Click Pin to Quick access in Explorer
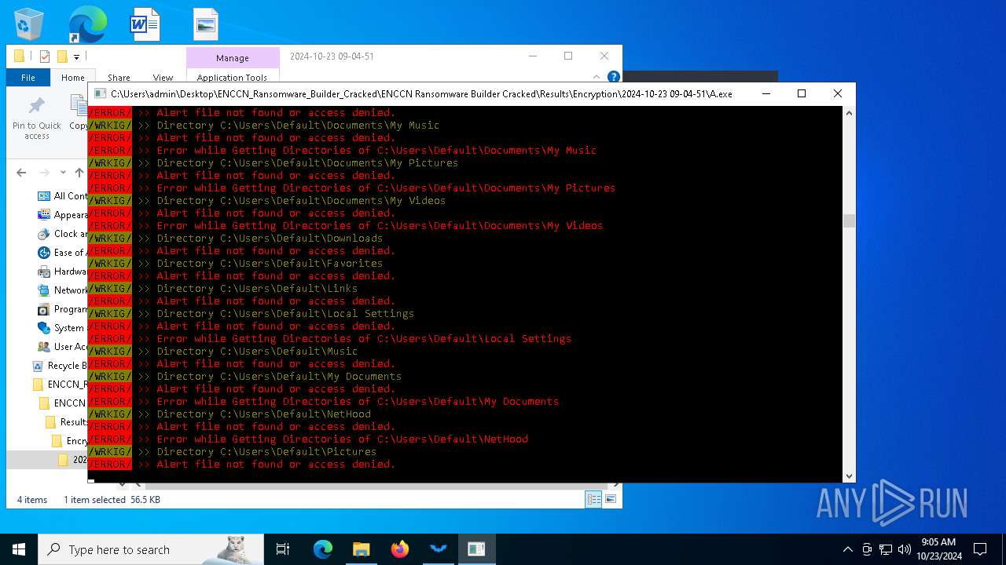Viewport: 1006px width, 565px height. [37, 118]
